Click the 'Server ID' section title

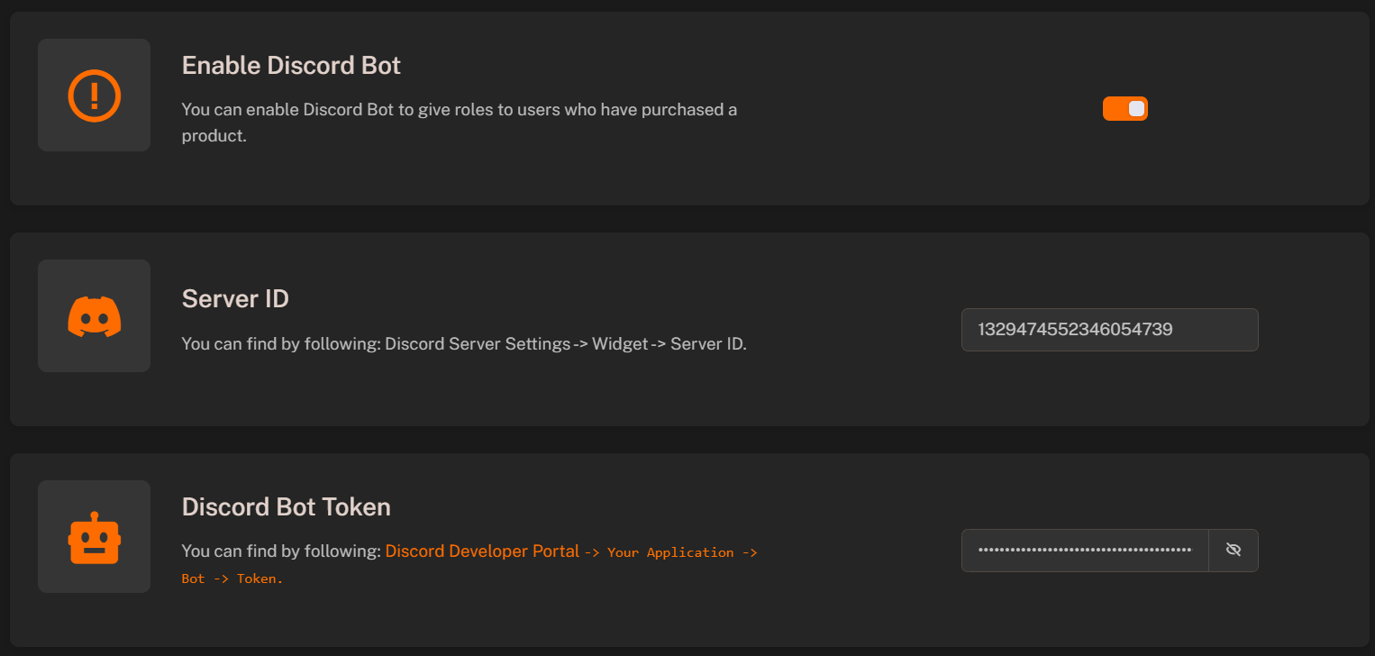pyautogui.click(x=235, y=298)
